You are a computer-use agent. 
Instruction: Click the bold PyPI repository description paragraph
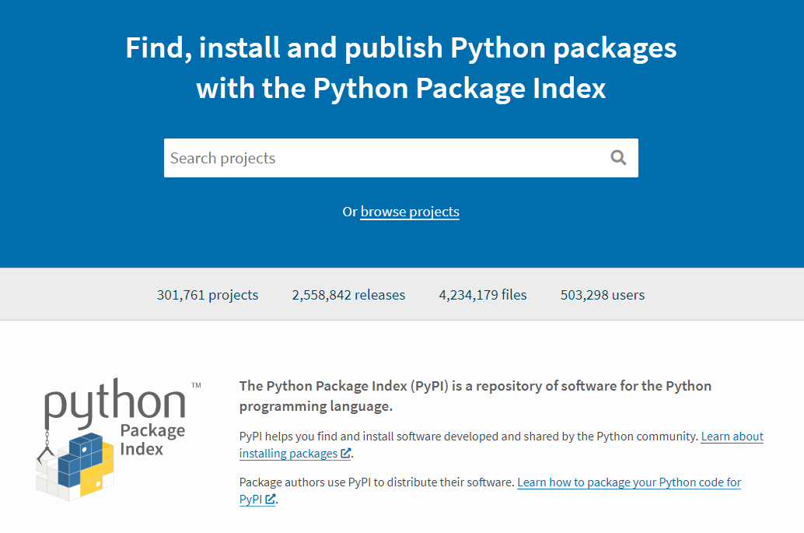475,396
